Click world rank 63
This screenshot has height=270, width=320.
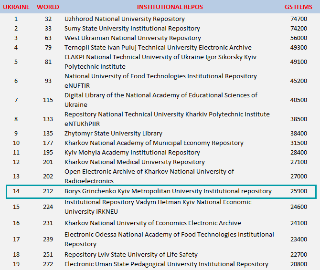tap(48, 38)
